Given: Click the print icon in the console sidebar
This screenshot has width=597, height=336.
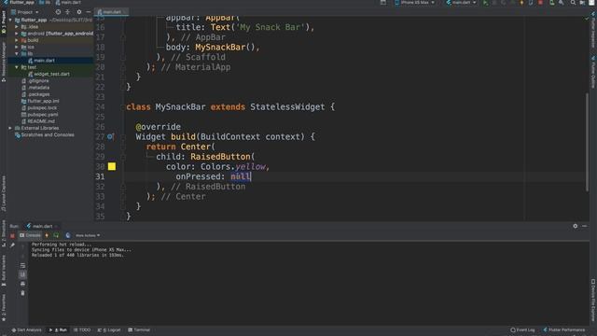Looking at the screenshot, I should (x=22, y=284).
